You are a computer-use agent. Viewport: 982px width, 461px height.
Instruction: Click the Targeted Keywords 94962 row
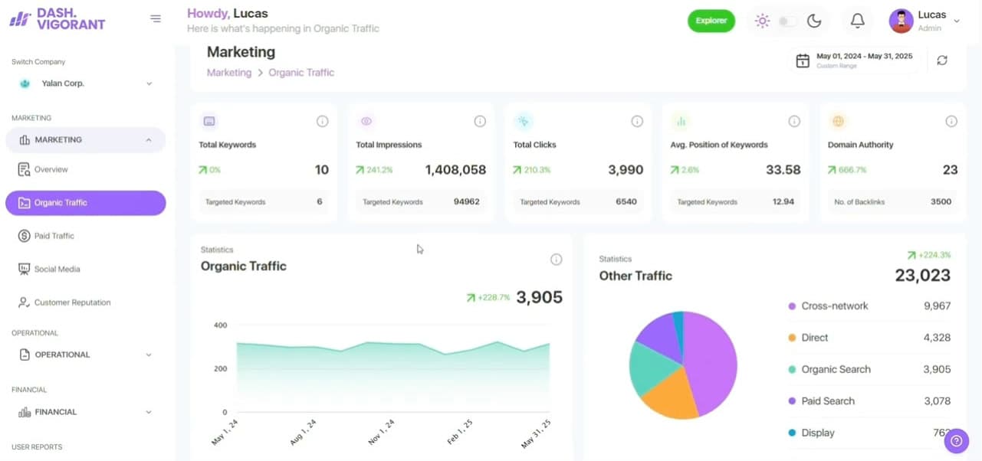click(421, 202)
